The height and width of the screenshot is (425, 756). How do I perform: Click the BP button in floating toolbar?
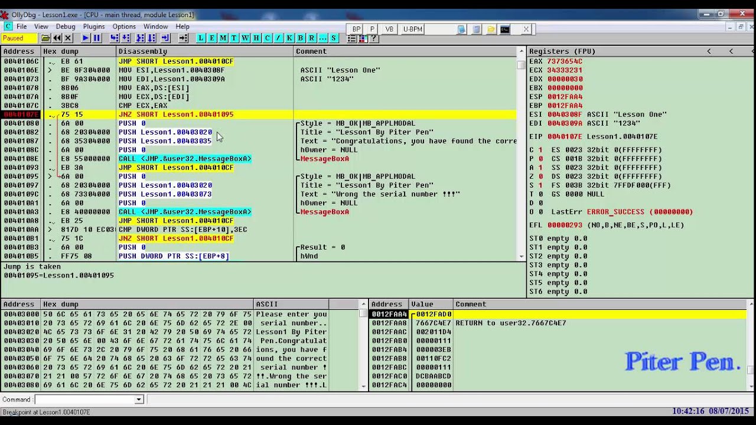click(x=356, y=29)
